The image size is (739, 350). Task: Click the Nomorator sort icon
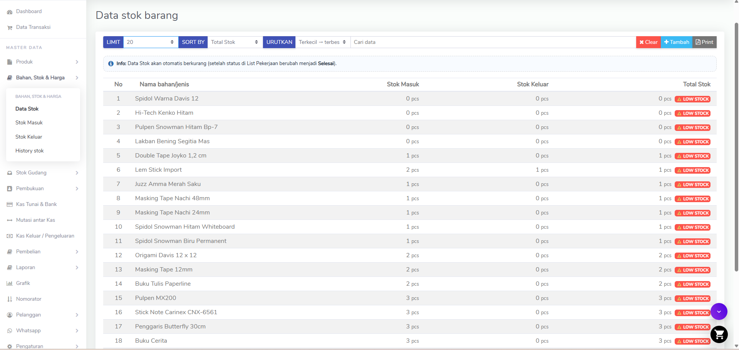point(10,299)
